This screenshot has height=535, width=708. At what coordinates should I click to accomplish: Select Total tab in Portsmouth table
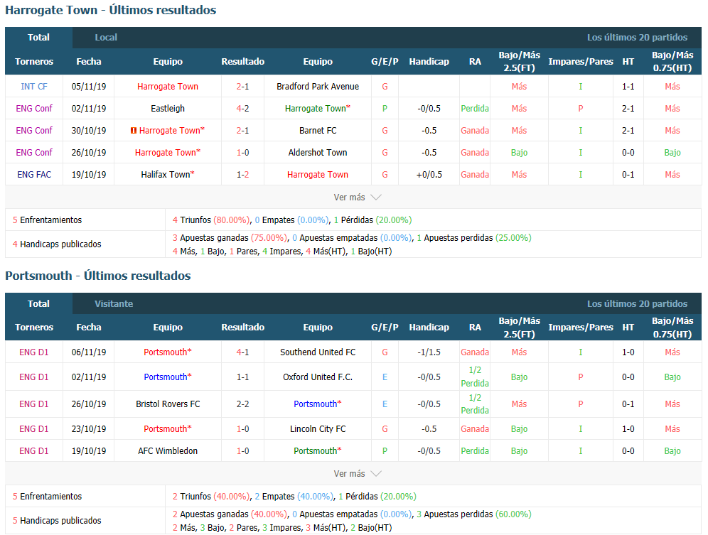coord(38,304)
